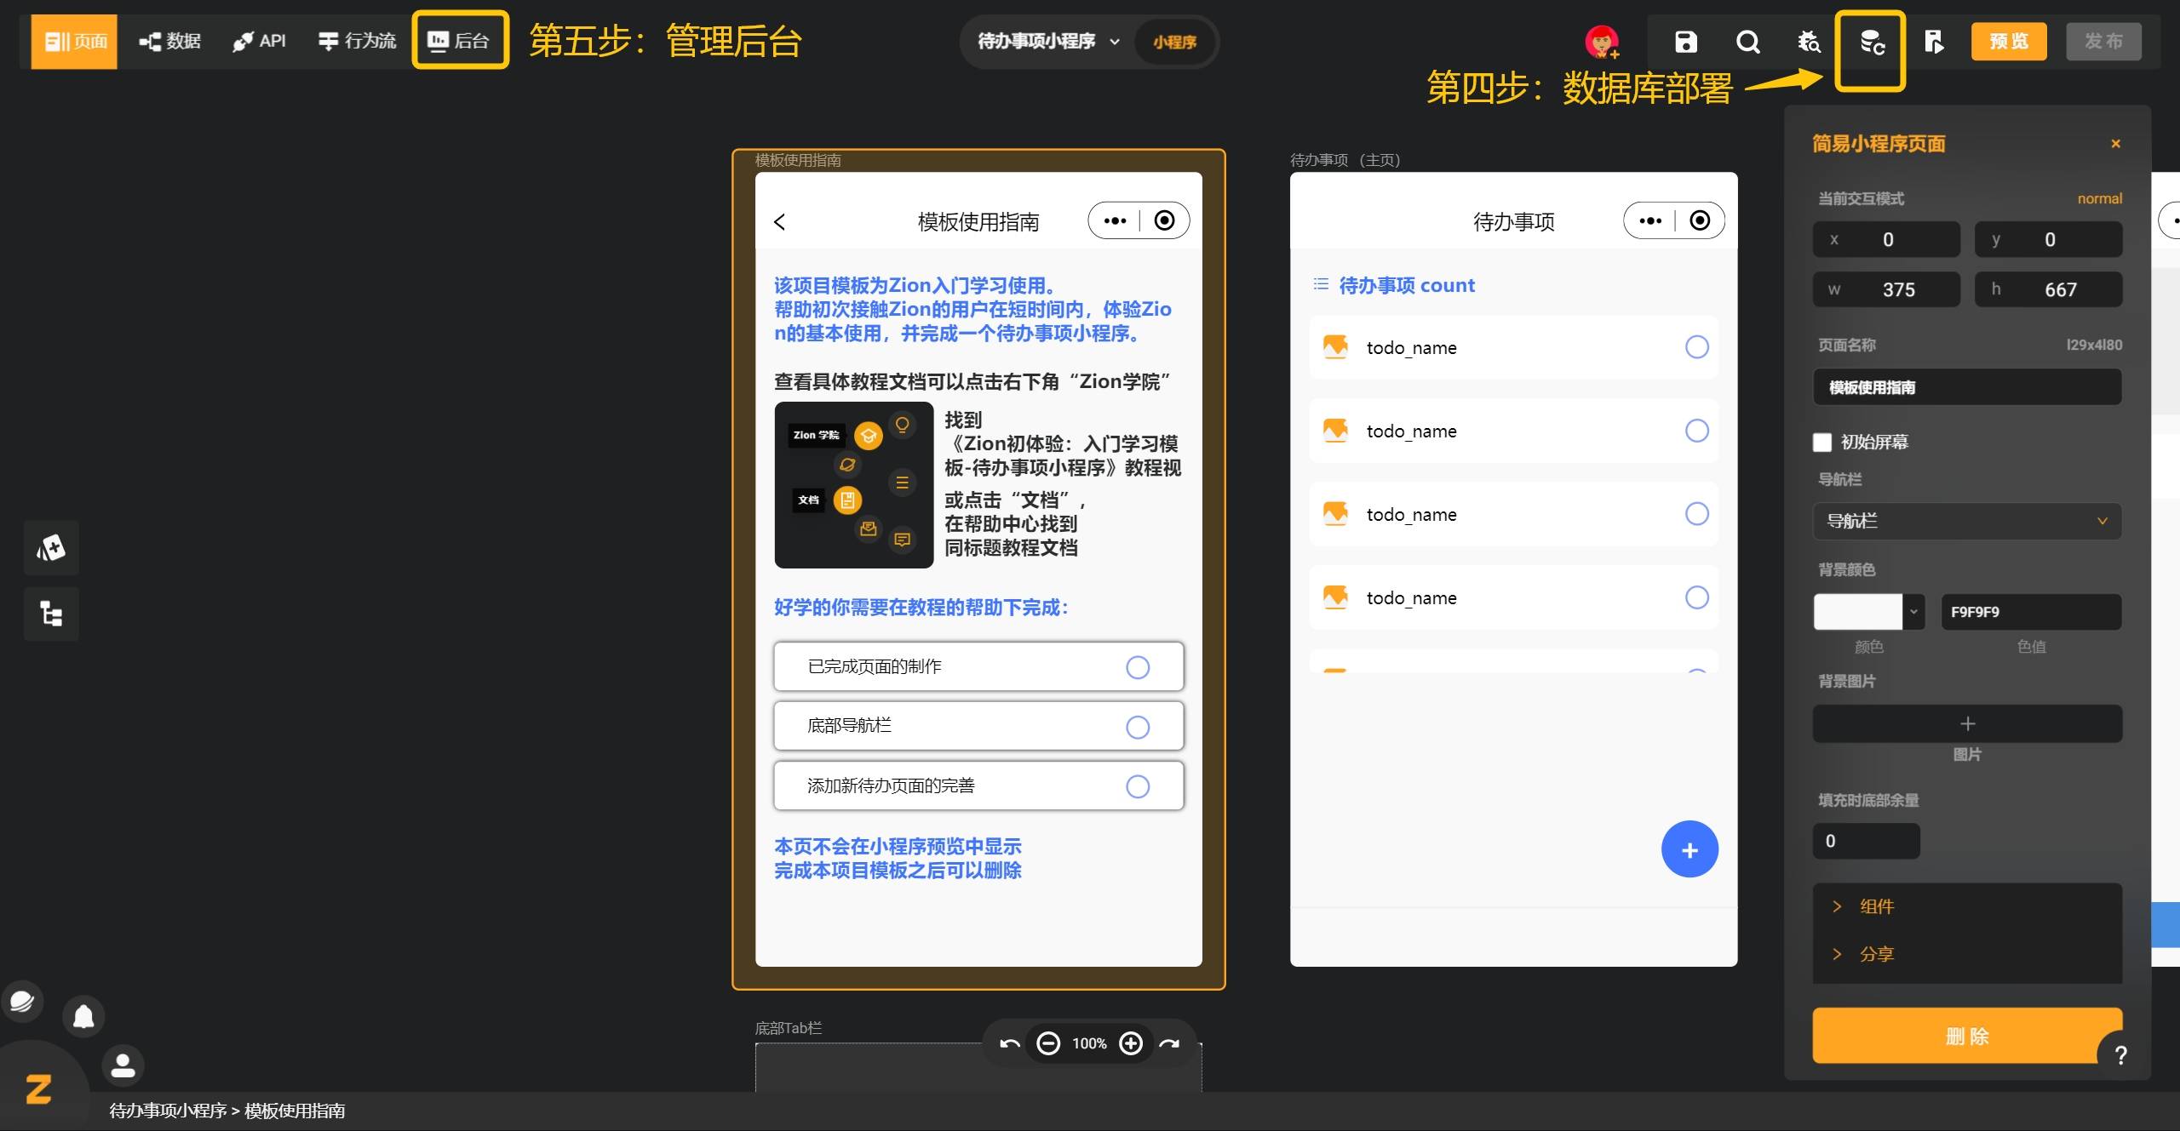
Task: Open the 导航栏 dropdown
Action: point(1967,521)
